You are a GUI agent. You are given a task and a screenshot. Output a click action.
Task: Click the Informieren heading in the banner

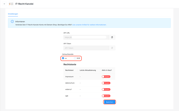pos(20,22)
